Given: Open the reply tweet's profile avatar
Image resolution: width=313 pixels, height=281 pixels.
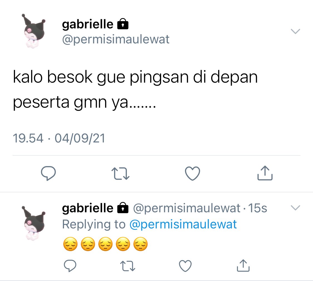Looking at the screenshot, I should (x=34, y=223).
